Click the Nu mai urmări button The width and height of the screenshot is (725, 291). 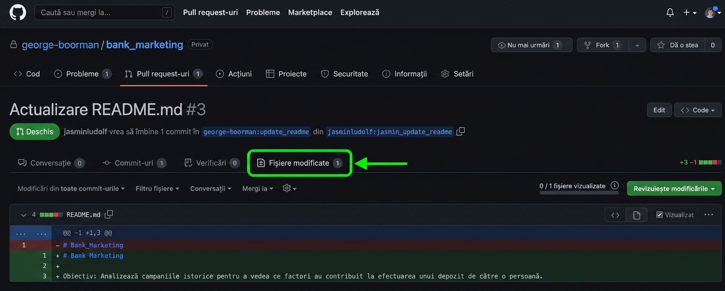pyautogui.click(x=532, y=45)
